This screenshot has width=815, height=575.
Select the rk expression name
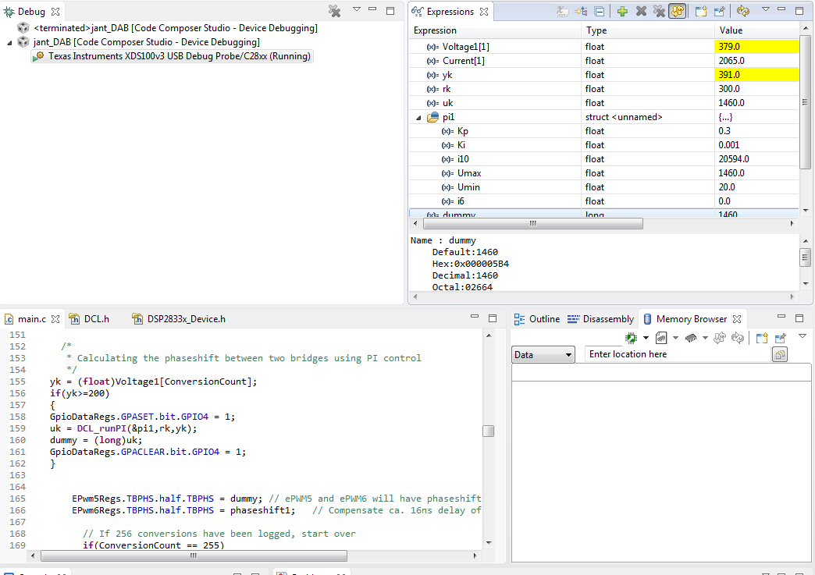[x=447, y=89]
